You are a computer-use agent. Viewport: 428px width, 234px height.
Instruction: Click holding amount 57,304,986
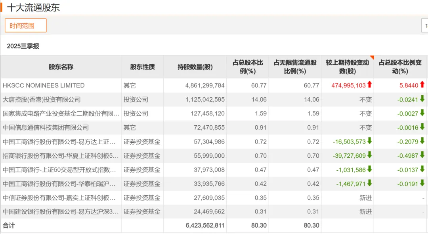tap(209, 142)
